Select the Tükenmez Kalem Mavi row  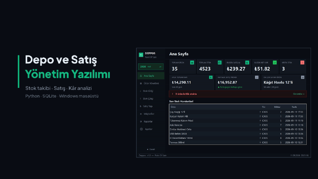pyautogui.click(x=238, y=121)
